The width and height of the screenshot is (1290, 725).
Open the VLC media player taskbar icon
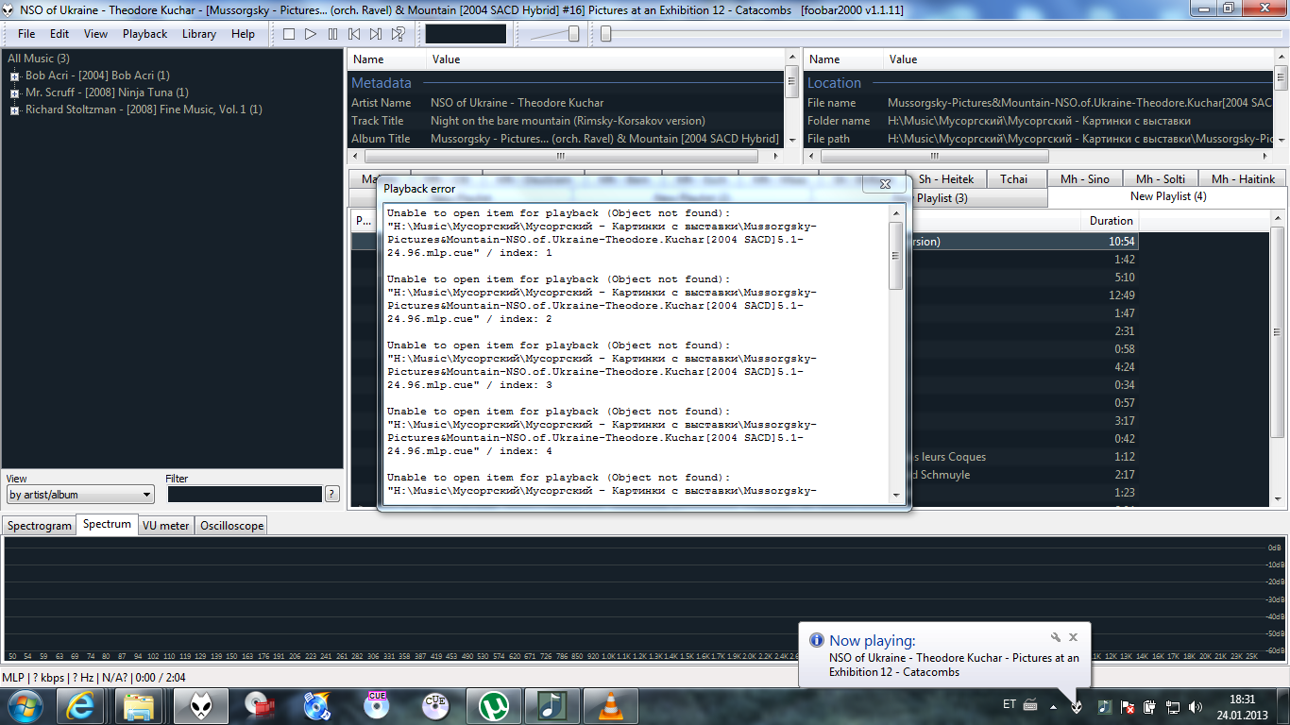pos(611,705)
